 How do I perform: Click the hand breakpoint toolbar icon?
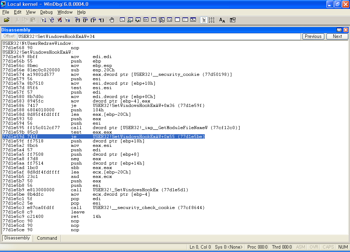click(x=112, y=20)
